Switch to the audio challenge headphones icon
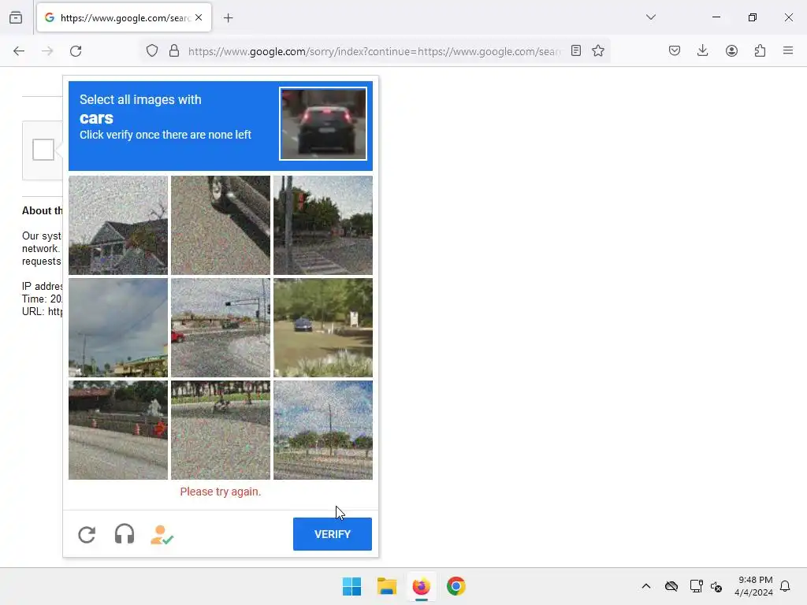This screenshot has height=605, width=807. pyautogui.click(x=125, y=534)
